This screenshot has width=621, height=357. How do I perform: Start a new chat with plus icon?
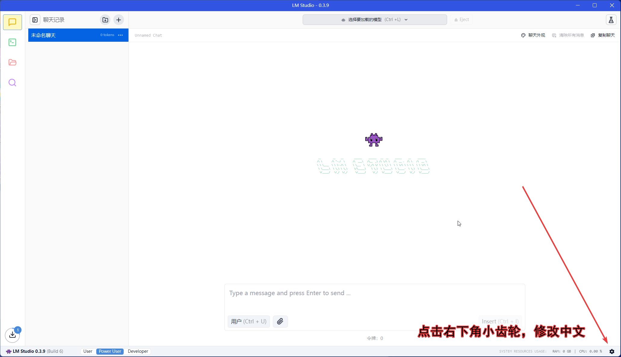click(x=119, y=20)
